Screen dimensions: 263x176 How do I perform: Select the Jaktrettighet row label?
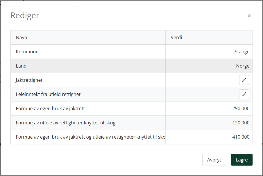29,80
